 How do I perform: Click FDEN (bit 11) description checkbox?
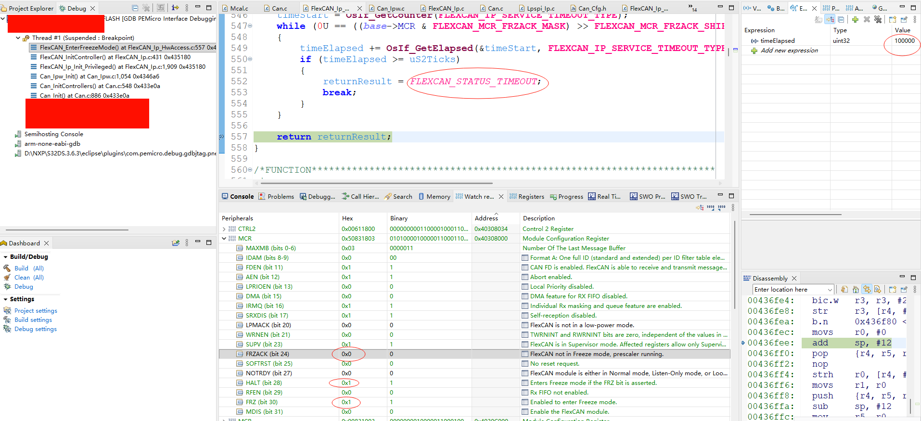click(x=525, y=267)
